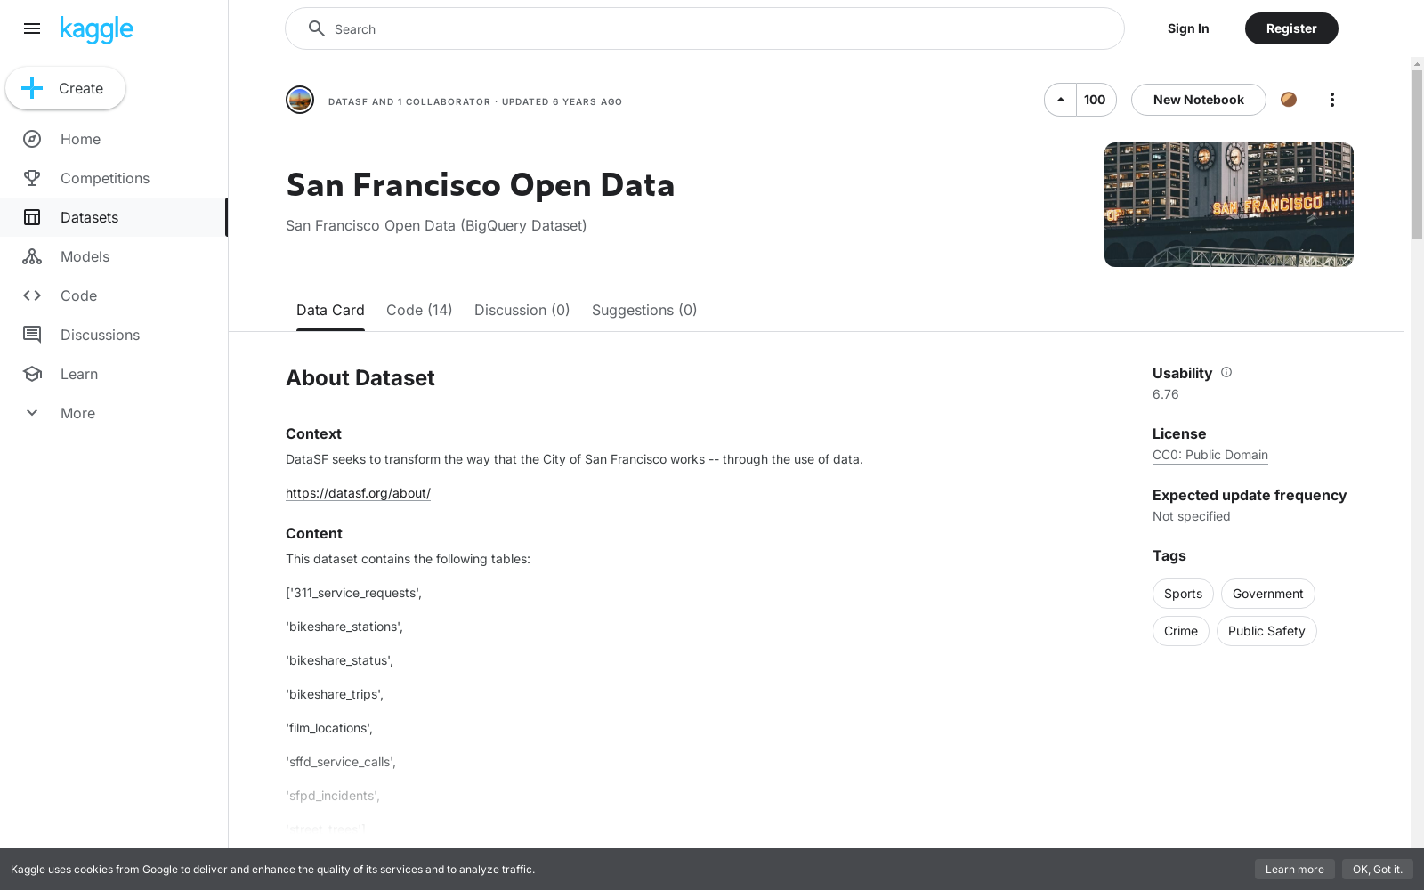Open the CC0 Public Domain license link
The height and width of the screenshot is (890, 1424).
tap(1210, 455)
